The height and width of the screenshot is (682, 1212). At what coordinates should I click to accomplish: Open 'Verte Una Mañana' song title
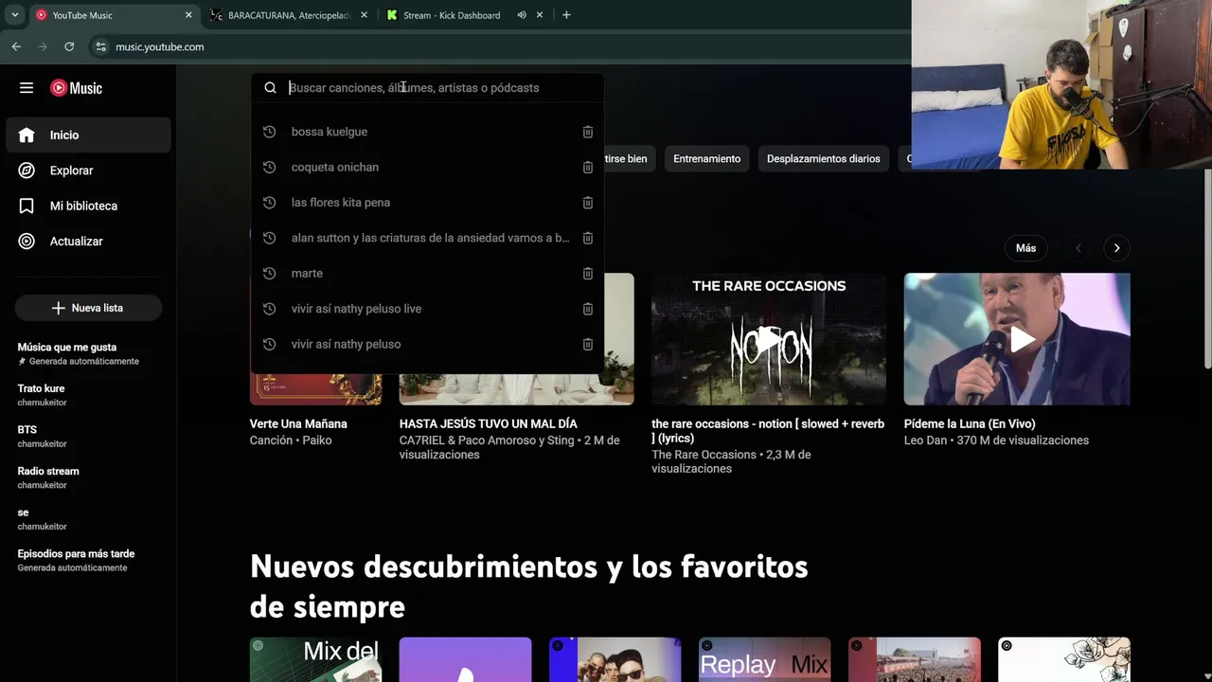[298, 423]
